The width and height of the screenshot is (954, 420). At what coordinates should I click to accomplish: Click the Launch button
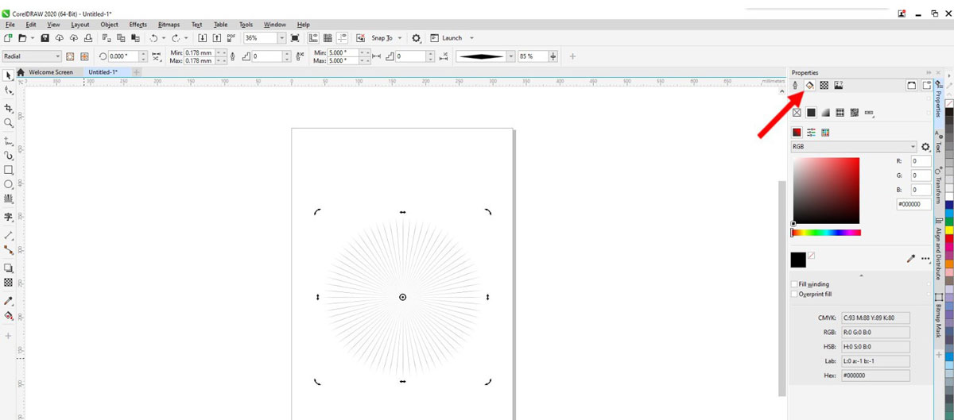click(452, 38)
